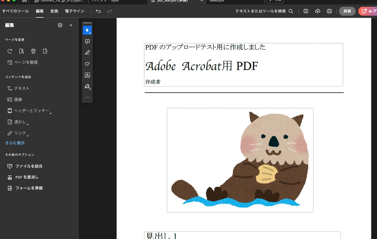Viewport: 377px width, 239px height.
Task: Open the print dialog via printer icon
Action: coord(329,11)
